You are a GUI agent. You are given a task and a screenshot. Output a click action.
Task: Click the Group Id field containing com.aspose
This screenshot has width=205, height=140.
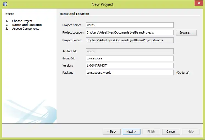tap(130, 58)
